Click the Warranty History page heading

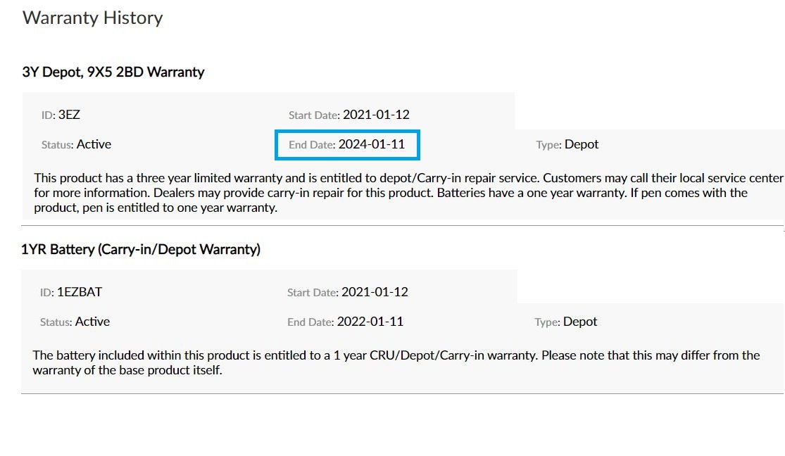point(93,18)
